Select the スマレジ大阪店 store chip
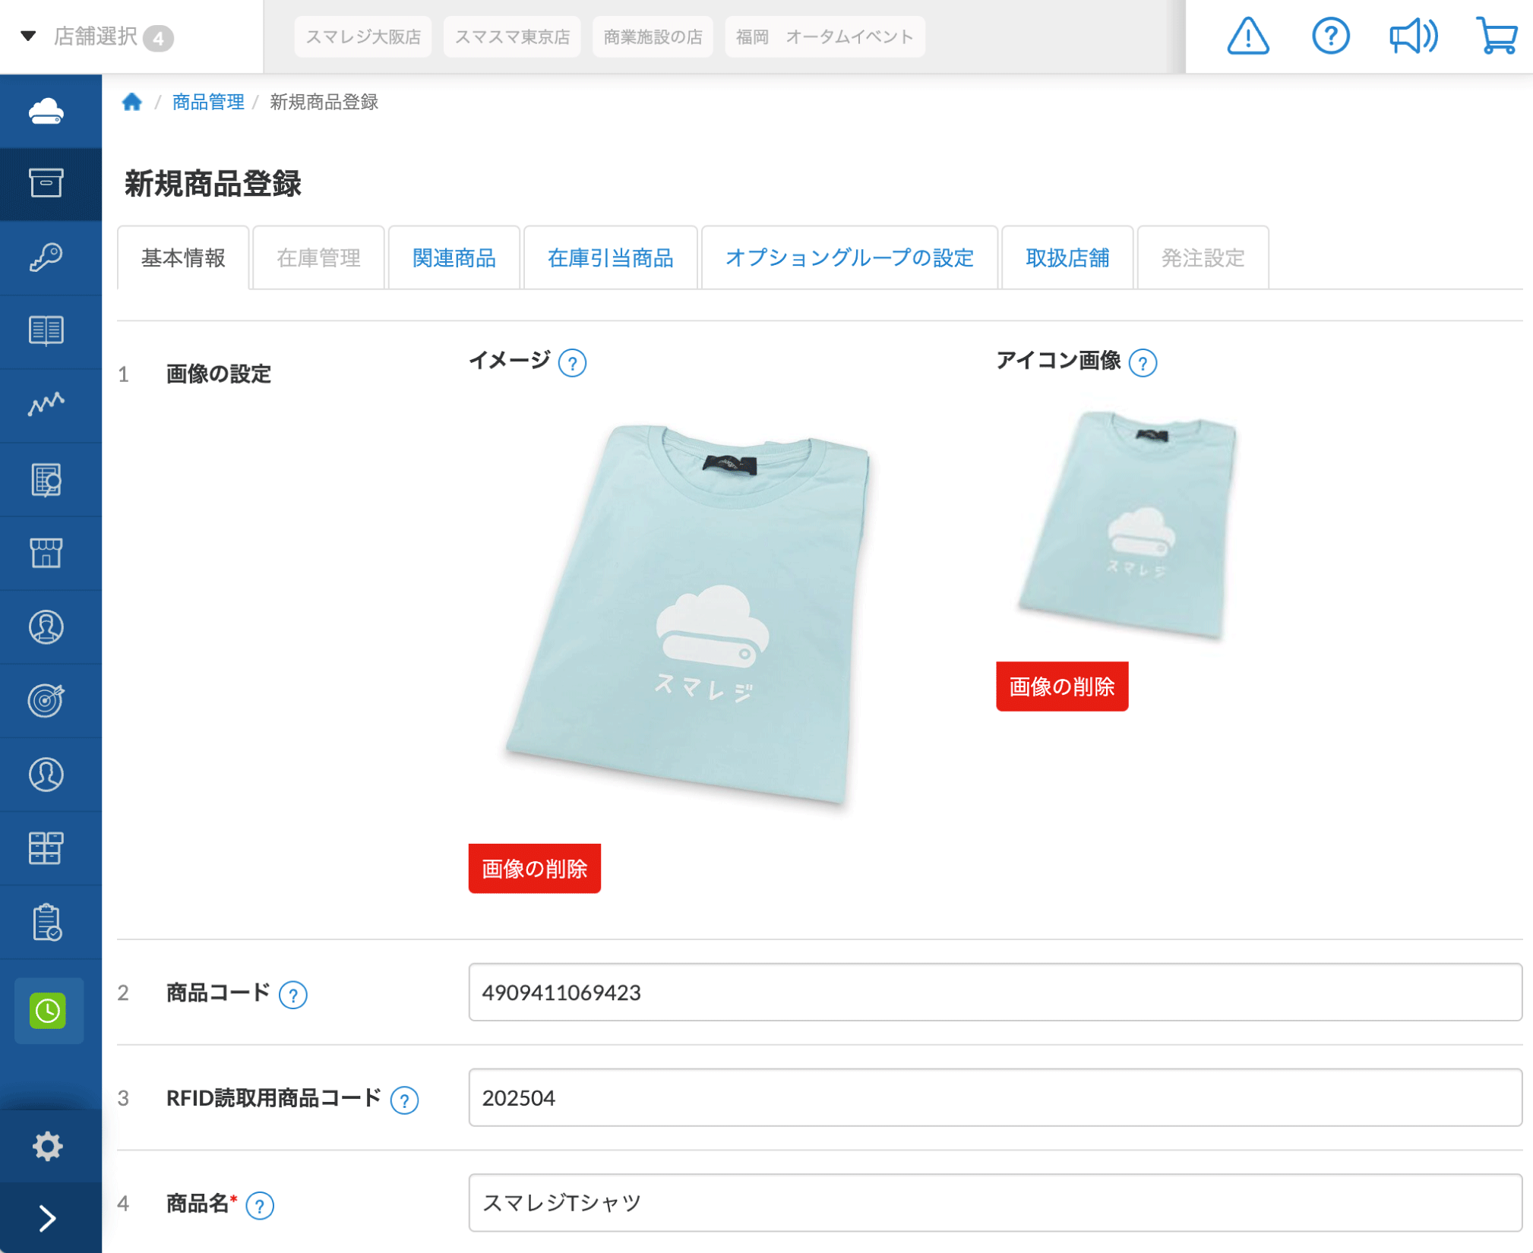The image size is (1533, 1253). click(x=363, y=36)
